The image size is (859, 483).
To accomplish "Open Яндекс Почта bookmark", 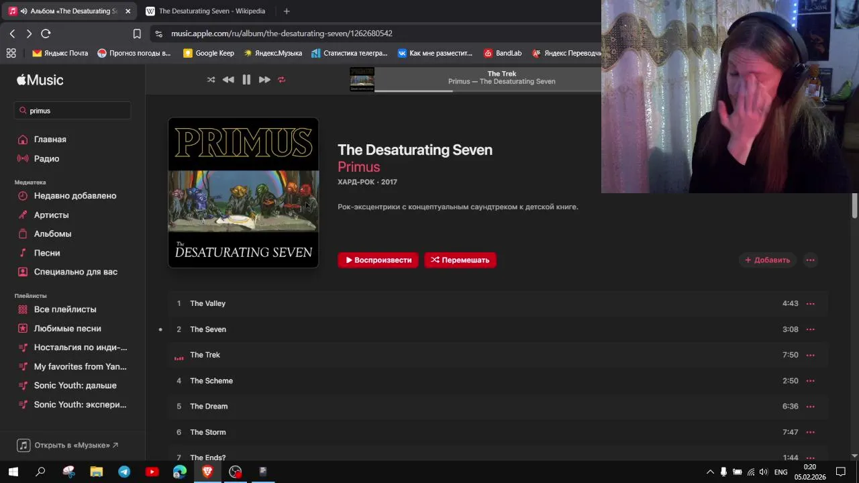I will coord(60,53).
